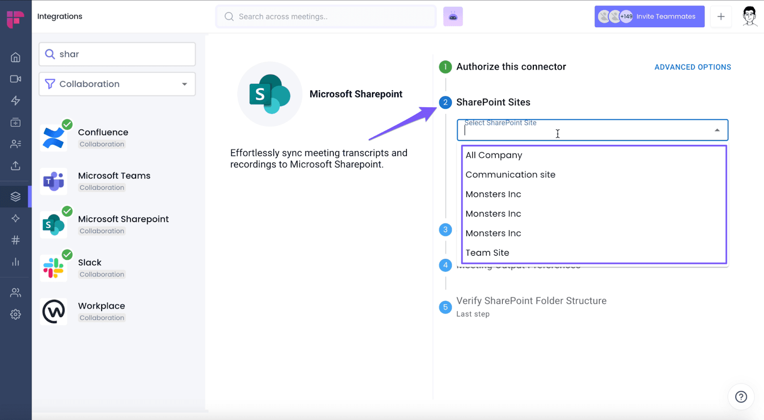
Task: Select 'Confluence' integration name
Action: tap(103, 132)
